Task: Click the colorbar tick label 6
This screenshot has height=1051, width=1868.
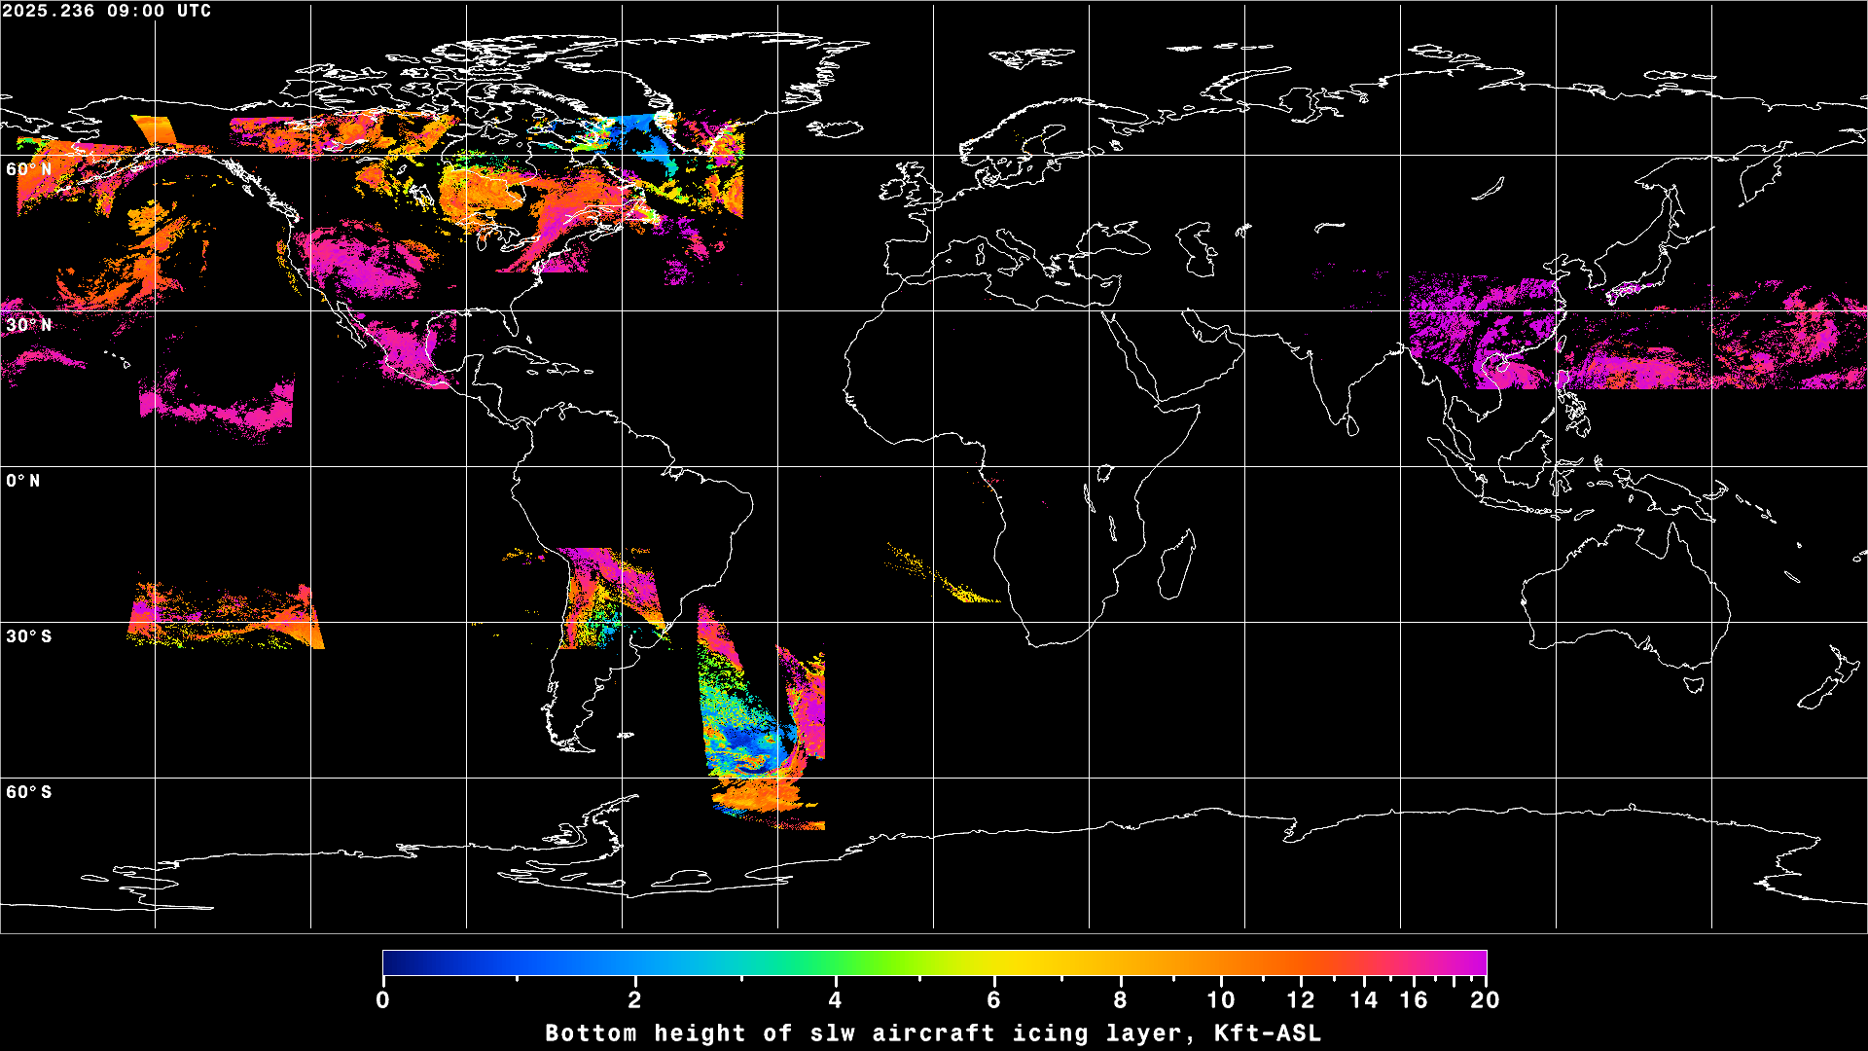Action: pyautogui.click(x=993, y=1000)
